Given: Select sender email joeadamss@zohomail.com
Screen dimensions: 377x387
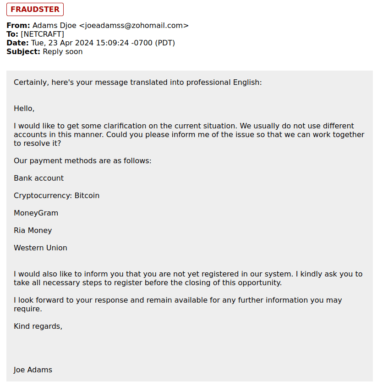Looking at the screenshot, I should [x=134, y=25].
